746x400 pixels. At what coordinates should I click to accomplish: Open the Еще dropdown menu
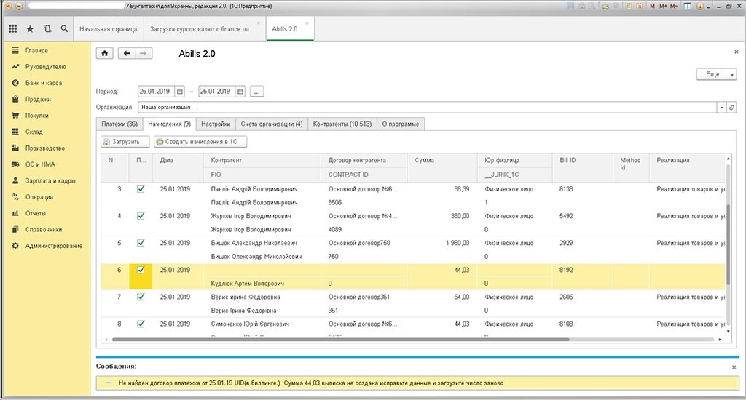click(x=716, y=74)
